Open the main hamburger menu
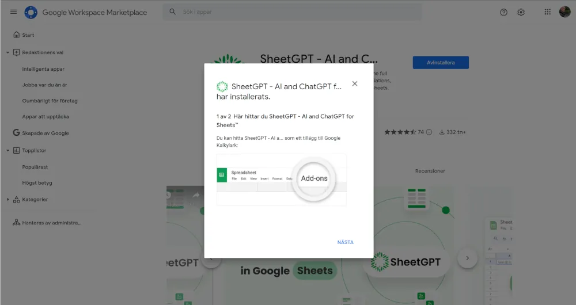Viewport: 576px width, 305px height. coord(14,12)
